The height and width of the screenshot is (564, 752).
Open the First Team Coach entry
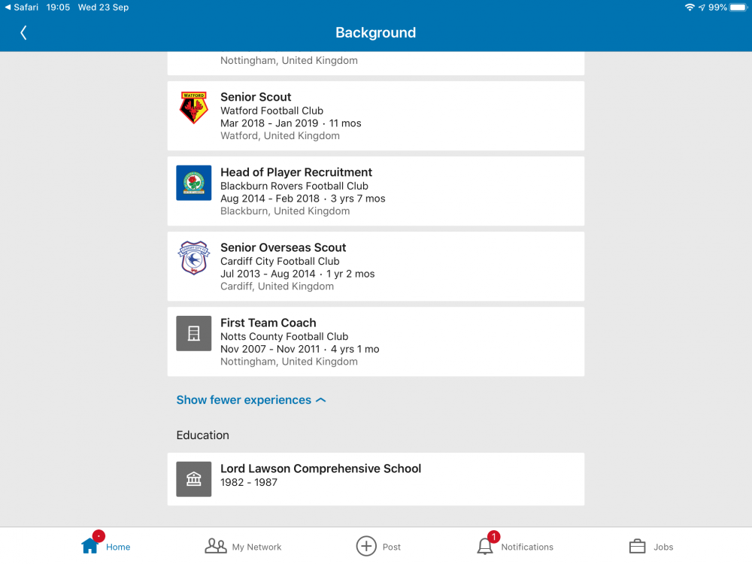[x=268, y=323]
